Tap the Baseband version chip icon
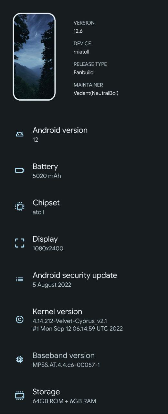Screen dimensions: 168x414 pos(20,359)
